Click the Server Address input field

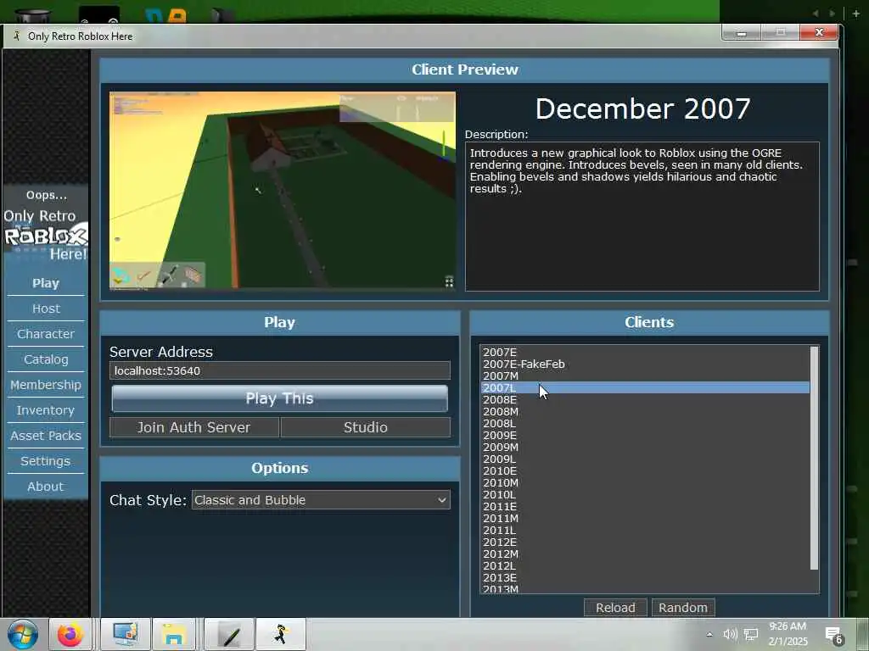click(280, 370)
